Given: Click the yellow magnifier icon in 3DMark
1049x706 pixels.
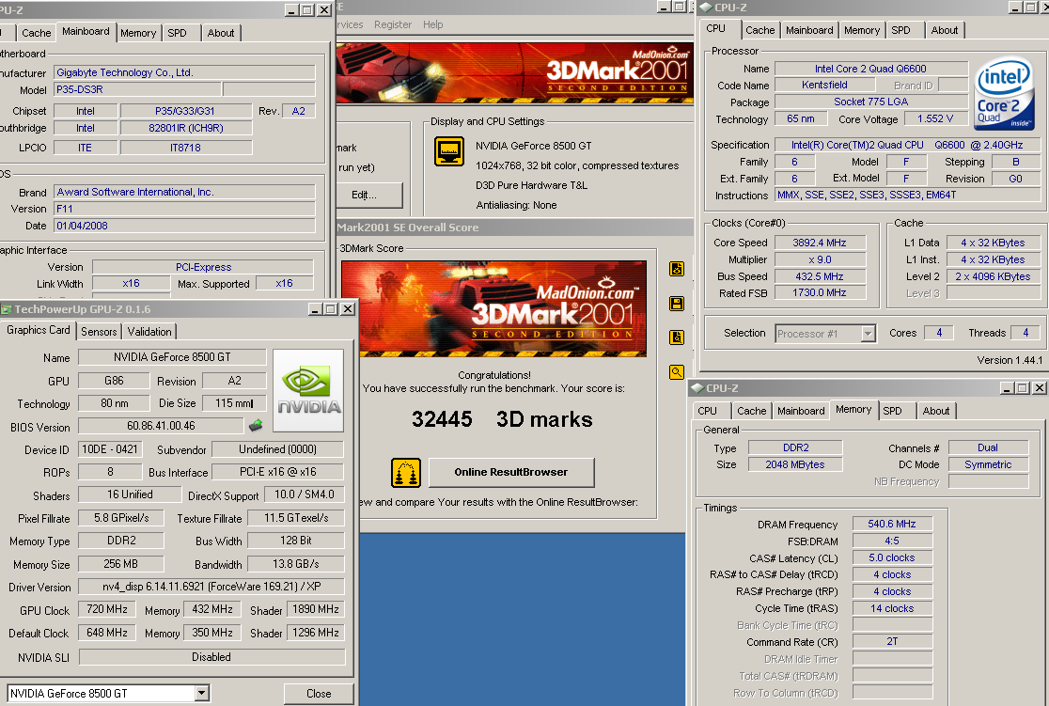Looking at the screenshot, I should (x=677, y=371).
